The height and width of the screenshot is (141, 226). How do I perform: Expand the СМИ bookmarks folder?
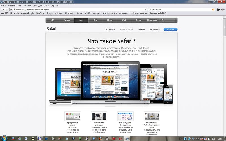88,13
